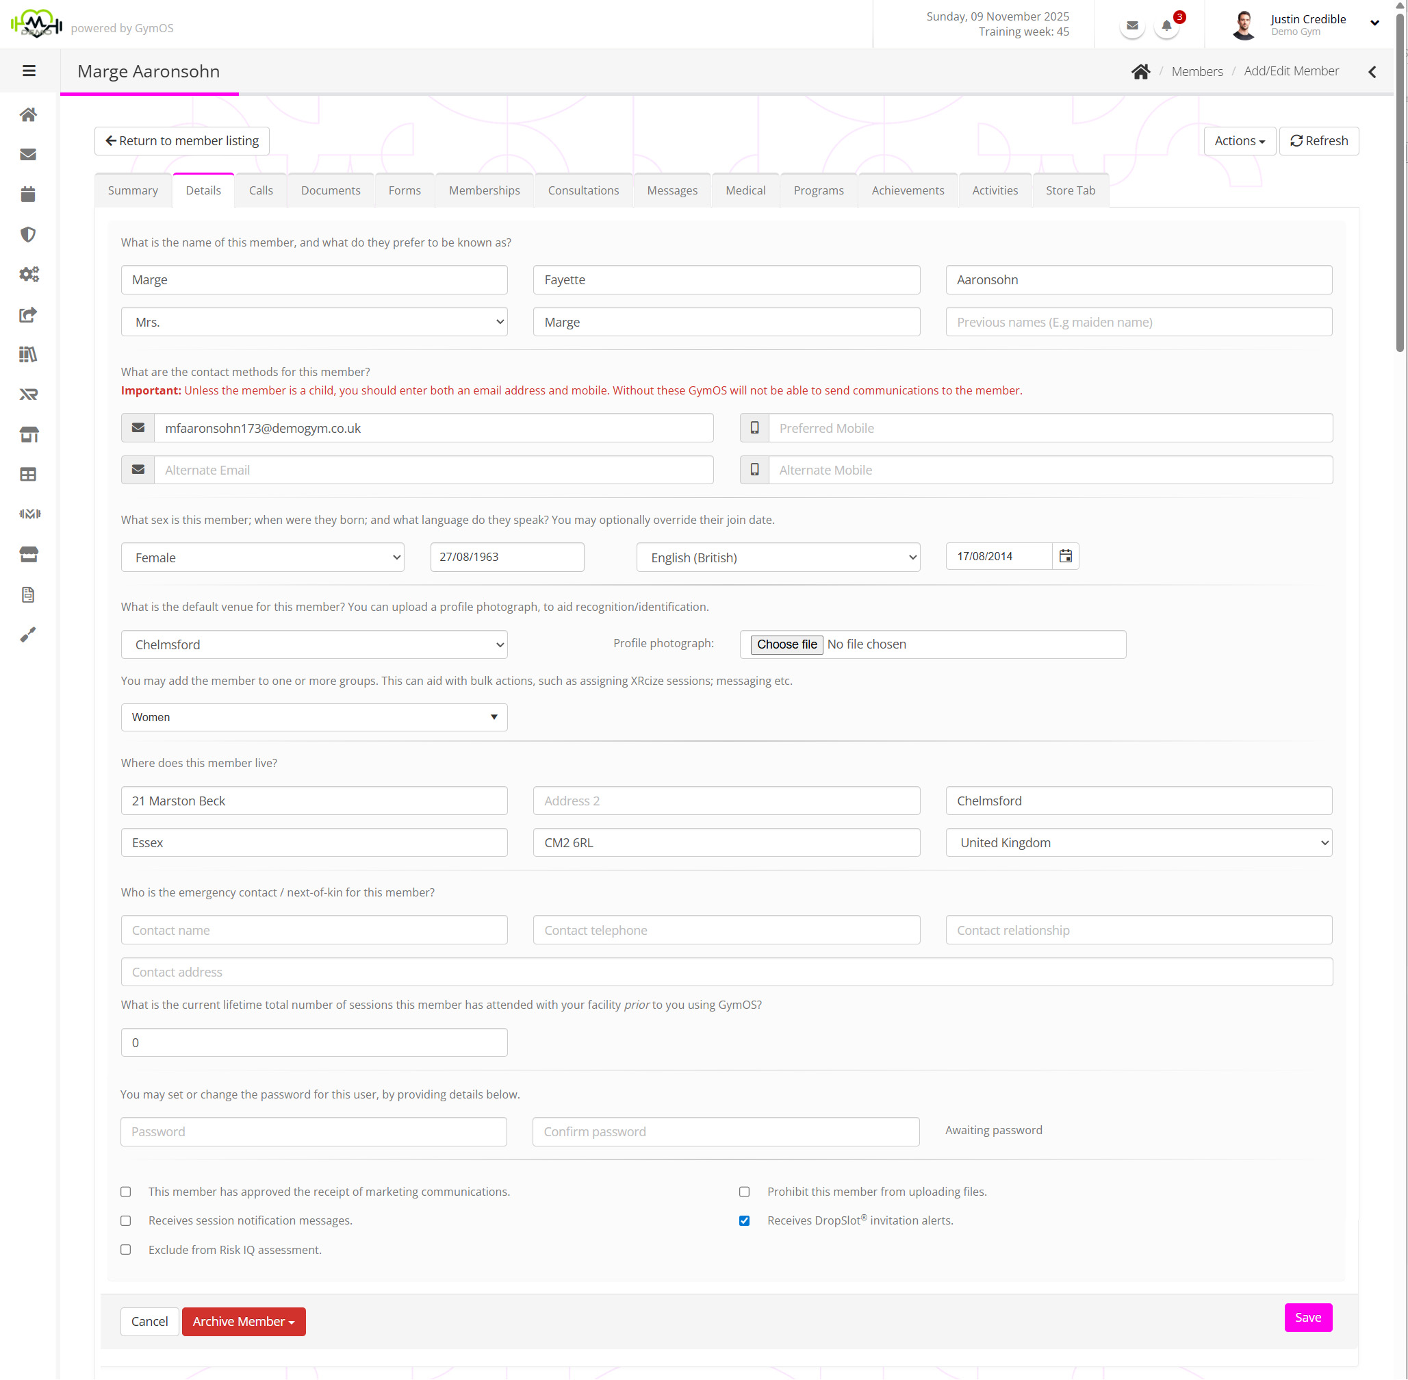The image size is (1408, 1380).
Task: Open the calendar icon in sidebar
Action: coord(28,195)
